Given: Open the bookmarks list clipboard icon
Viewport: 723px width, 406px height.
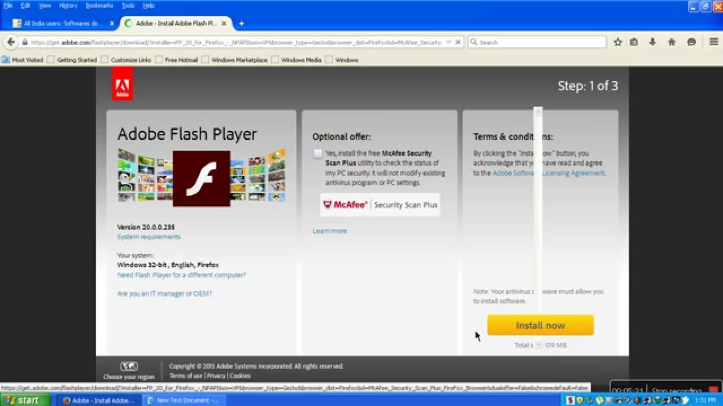Looking at the screenshot, I should point(634,42).
